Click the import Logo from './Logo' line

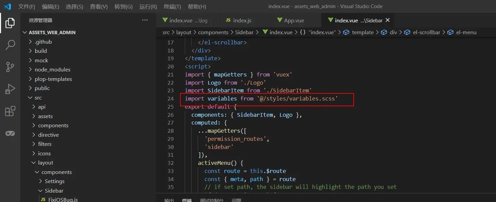(x=226, y=82)
